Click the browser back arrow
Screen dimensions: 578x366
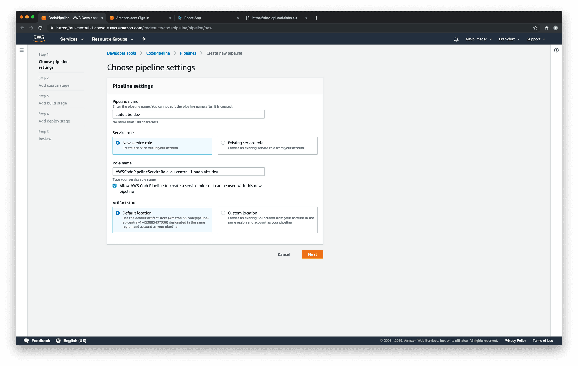click(22, 28)
